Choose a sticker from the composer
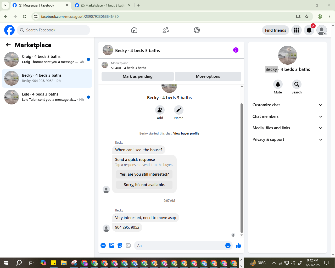The width and height of the screenshot is (335, 268). point(120,245)
